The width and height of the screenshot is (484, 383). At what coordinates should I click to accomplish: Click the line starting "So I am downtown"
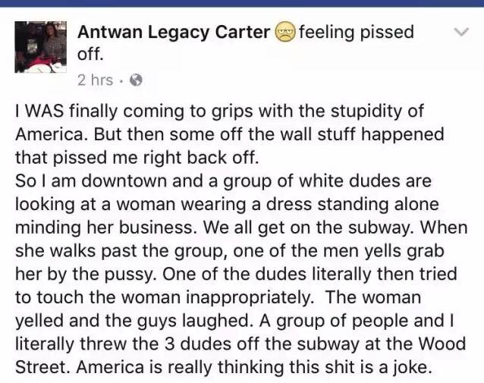pyautogui.click(x=223, y=181)
